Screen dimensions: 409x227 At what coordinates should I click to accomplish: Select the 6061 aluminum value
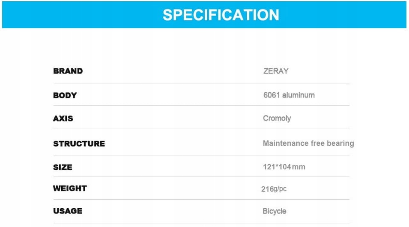point(289,95)
